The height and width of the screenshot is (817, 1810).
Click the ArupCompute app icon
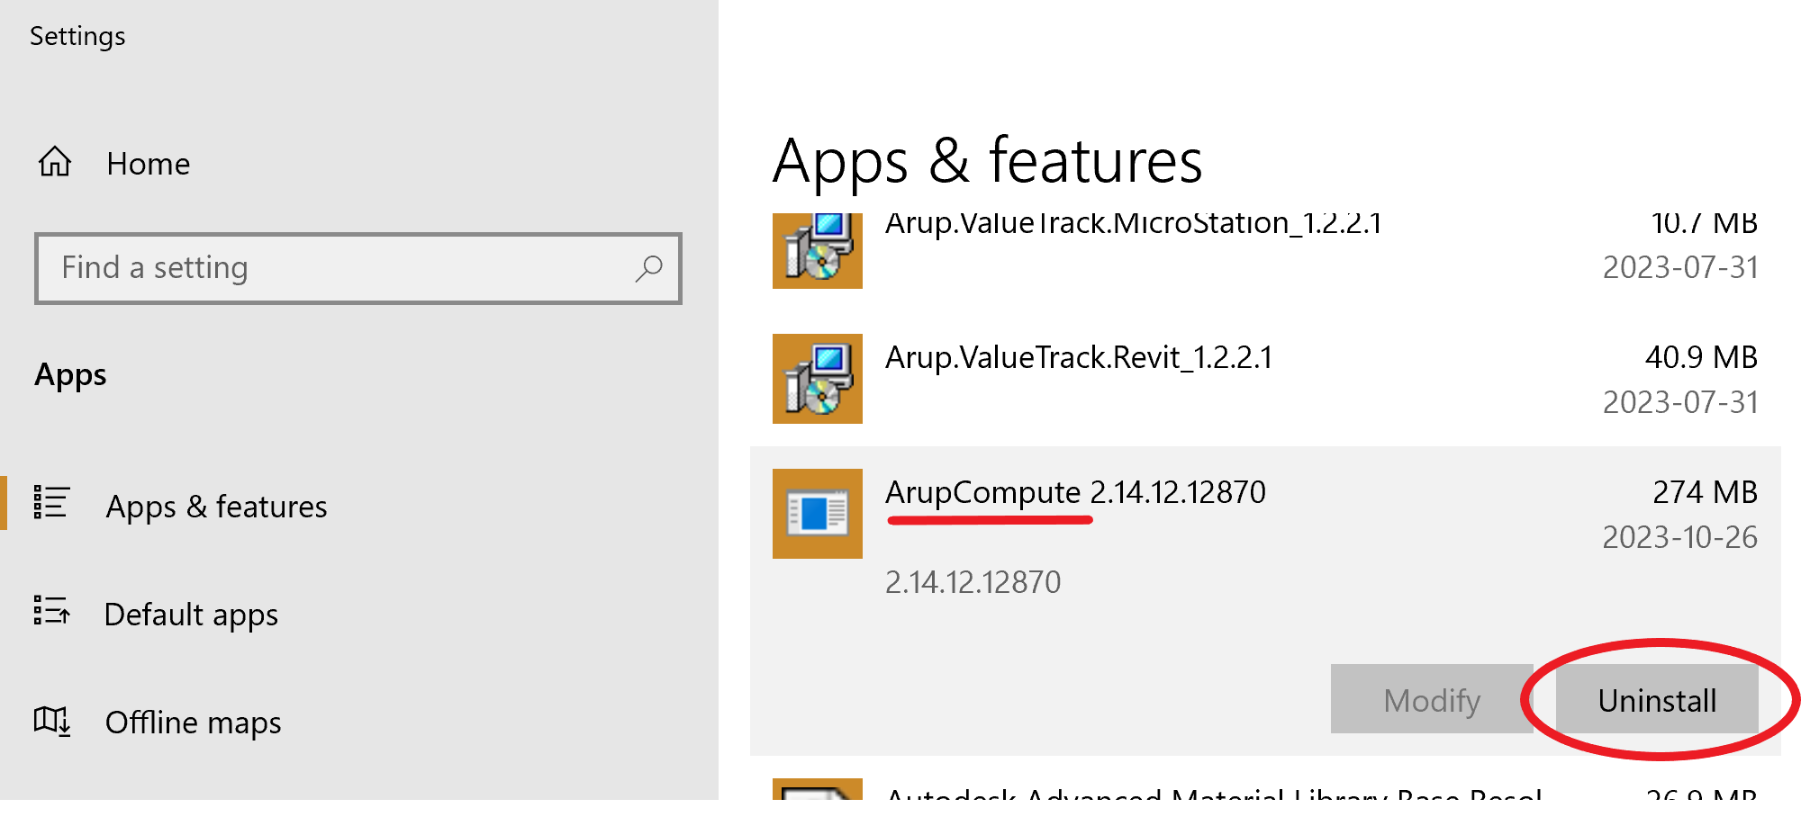(818, 514)
